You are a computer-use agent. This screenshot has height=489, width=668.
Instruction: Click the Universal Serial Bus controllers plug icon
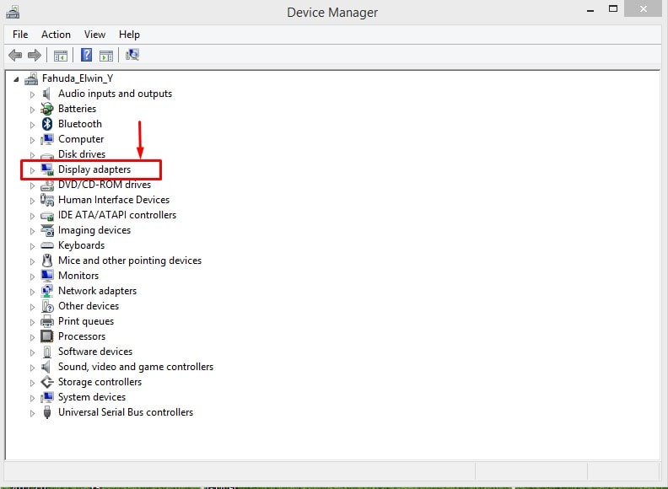[x=47, y=412]
